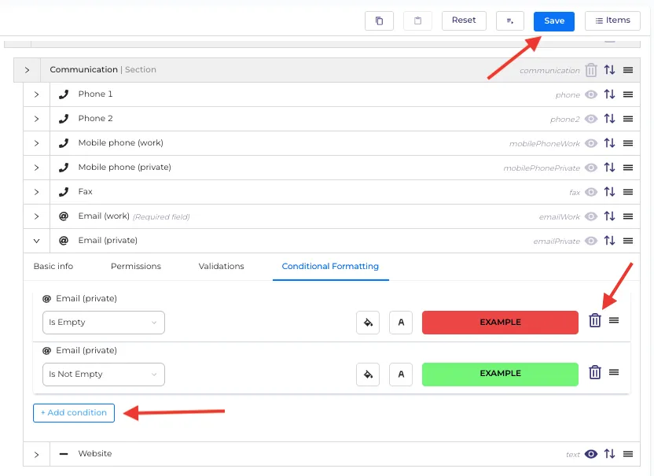The height and width of the screenshot is (476, 654).
Task: Expand the Communication section chevron
Action: click(27, 70)
